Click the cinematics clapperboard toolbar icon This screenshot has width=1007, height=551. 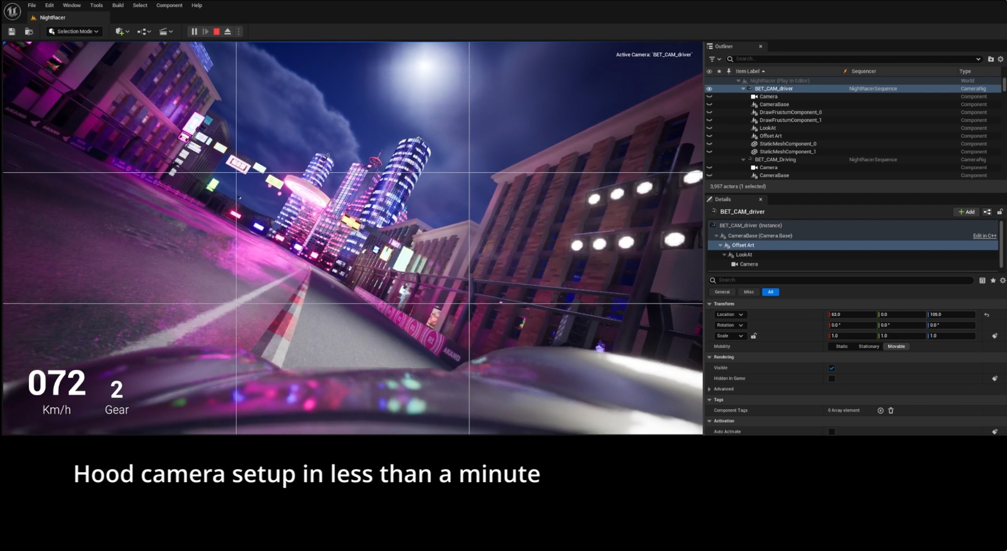[x=164, y=31]
